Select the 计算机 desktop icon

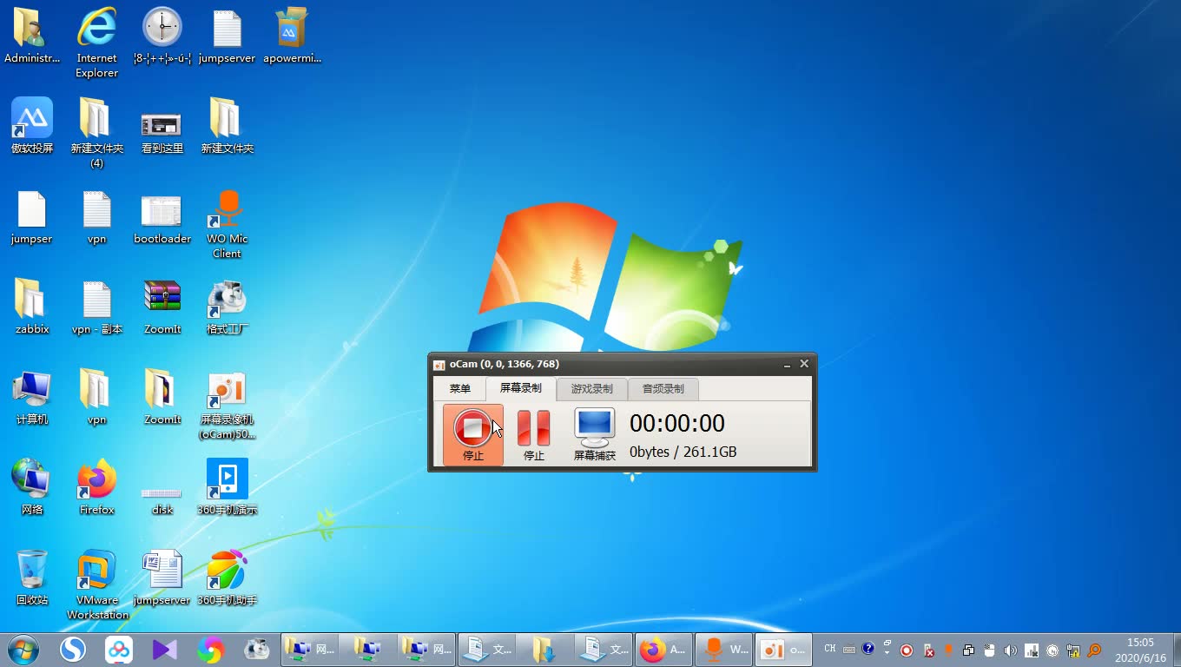click(x=32, y=398)
